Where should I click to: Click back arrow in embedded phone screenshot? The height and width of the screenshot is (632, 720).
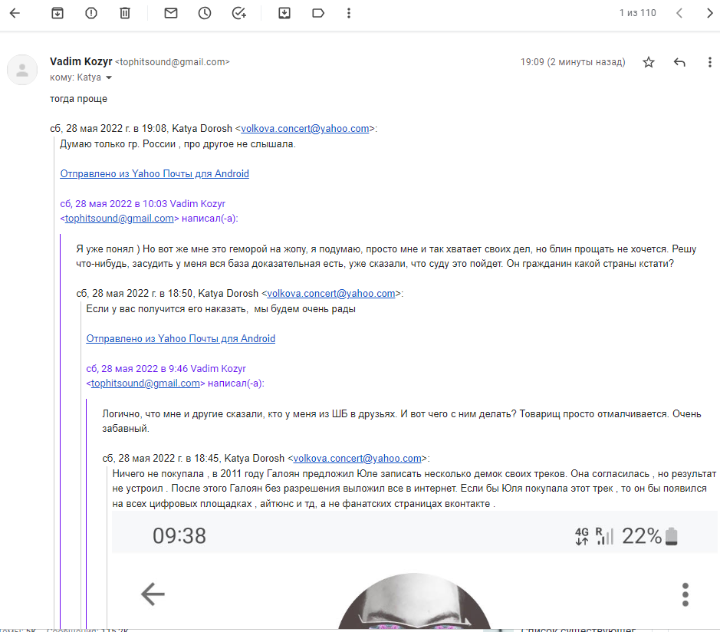click(153, 594)
